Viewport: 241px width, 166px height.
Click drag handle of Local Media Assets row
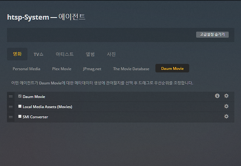tap(11, 107)
